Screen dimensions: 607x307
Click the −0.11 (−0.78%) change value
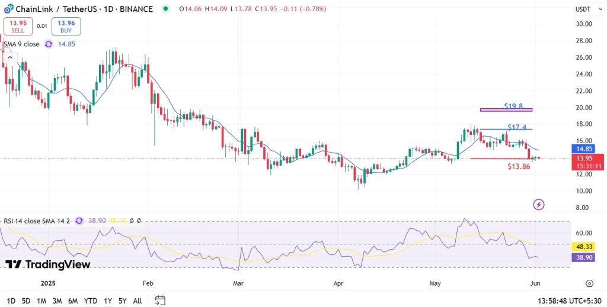[x=303, y=8]
